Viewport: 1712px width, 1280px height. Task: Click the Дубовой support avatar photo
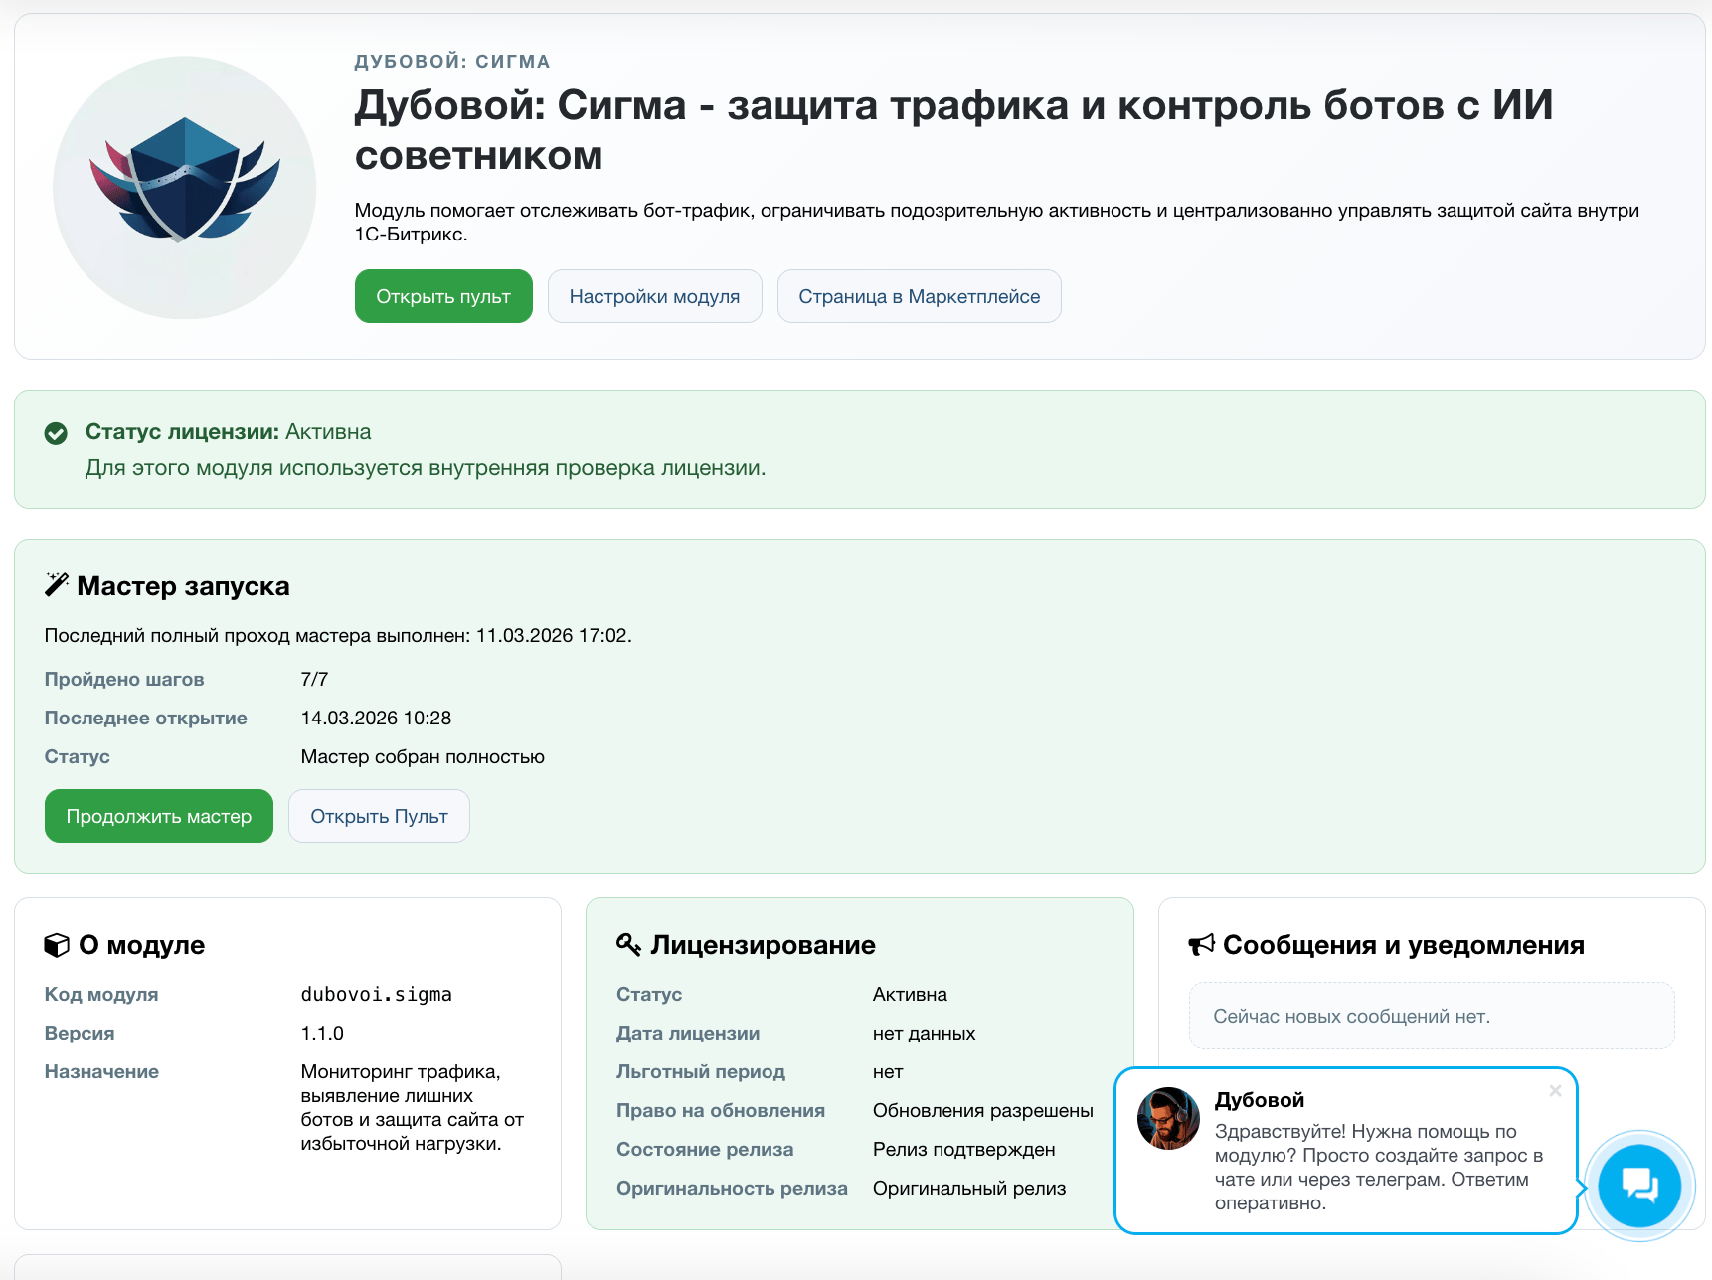click(1168, 1118)
